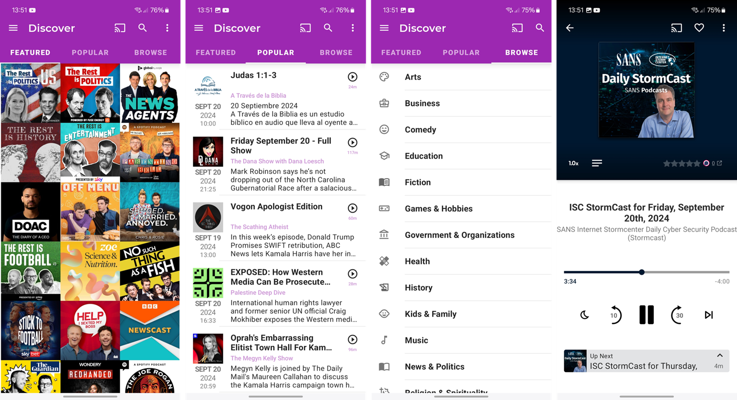Play the Vogon Apologist Edition episode

click(352, 208)
